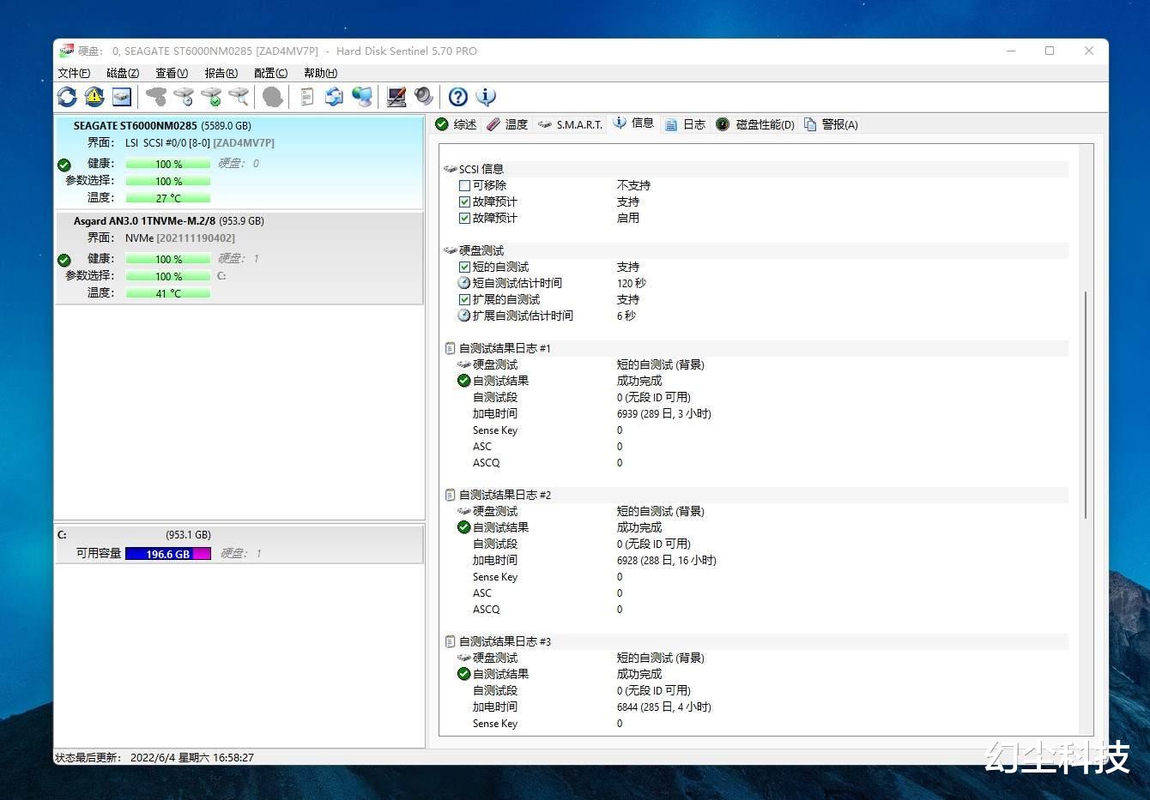This screenshot has width=1150, height=800.
Task: Open configuration via monitor-with-screwdriver icon
Action: click(x=396, y=97)
